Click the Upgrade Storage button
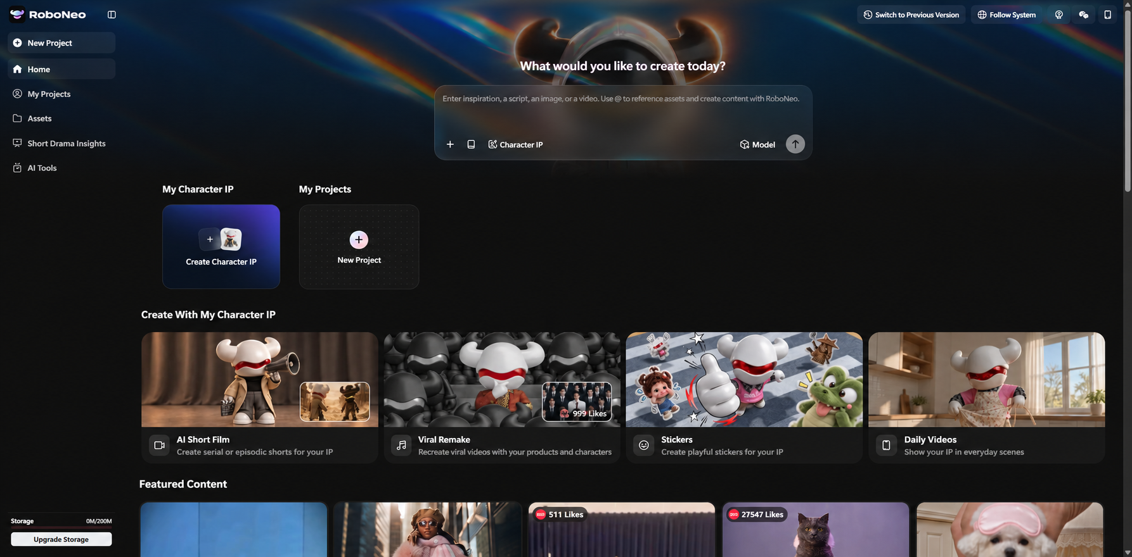This screenshot has height=557, width=1132. coord(61,539)
